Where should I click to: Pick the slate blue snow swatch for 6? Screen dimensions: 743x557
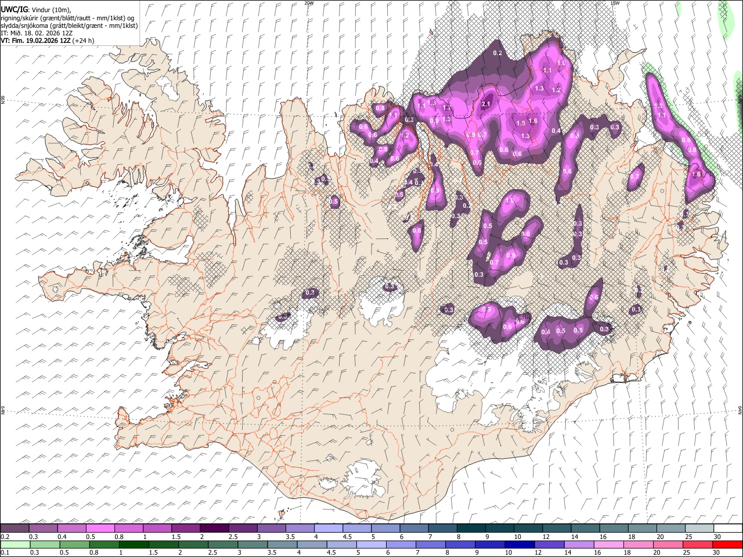tap(414, 529)
